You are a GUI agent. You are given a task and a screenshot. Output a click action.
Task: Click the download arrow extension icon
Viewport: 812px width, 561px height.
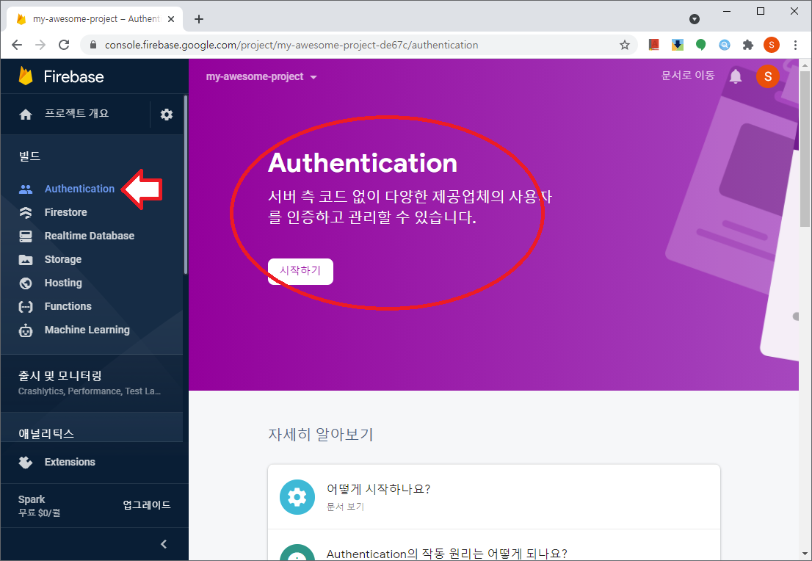pos(678,45)
